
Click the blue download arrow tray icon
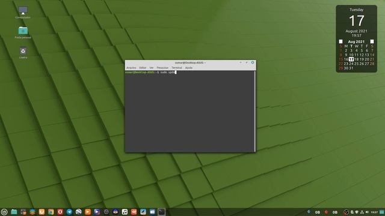pos(309,212)
